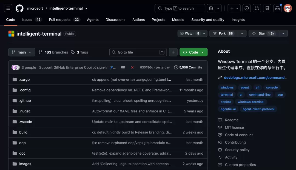Viewport: 296px width, 170px height.
Task: Click the windows topic tag
Action: tap(227, 87)
